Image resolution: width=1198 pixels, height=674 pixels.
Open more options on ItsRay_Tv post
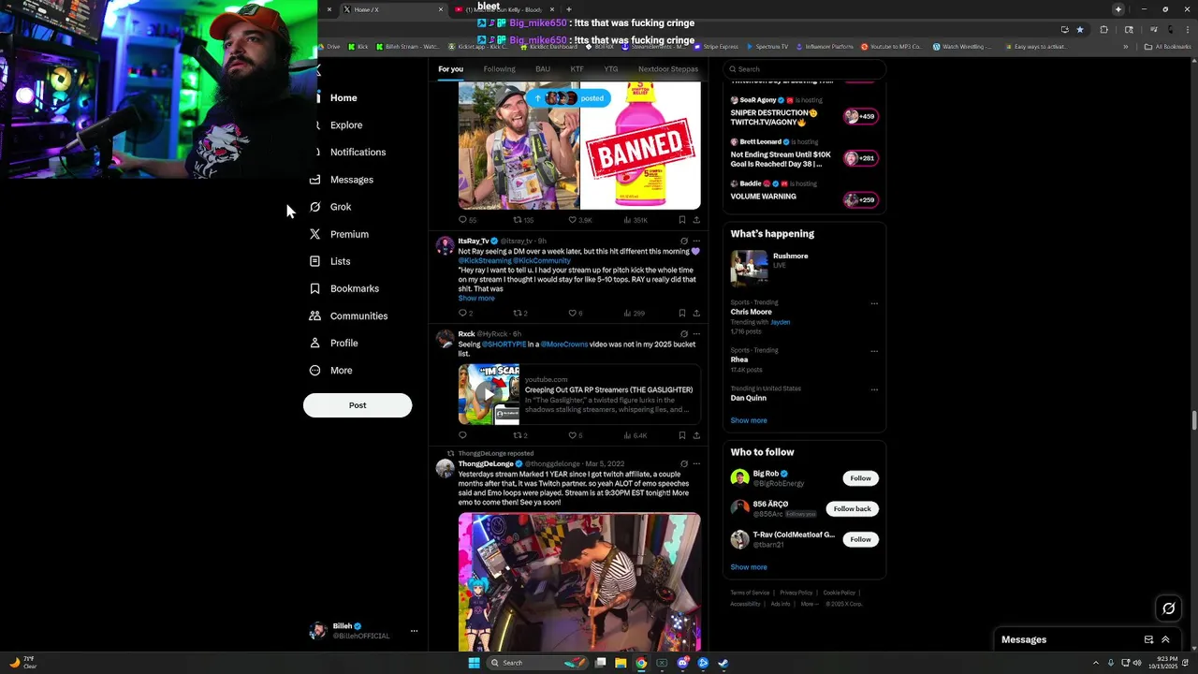(696, 241)
